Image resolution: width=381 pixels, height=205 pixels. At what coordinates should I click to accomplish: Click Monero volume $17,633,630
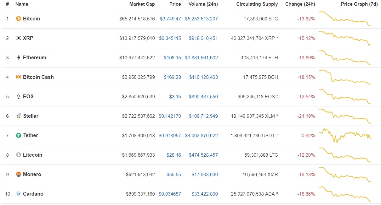pos(205,175)
